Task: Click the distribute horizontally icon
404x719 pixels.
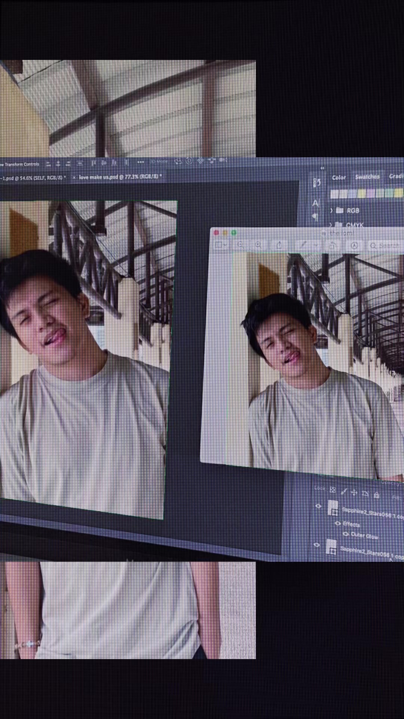Action: (127, 163)
